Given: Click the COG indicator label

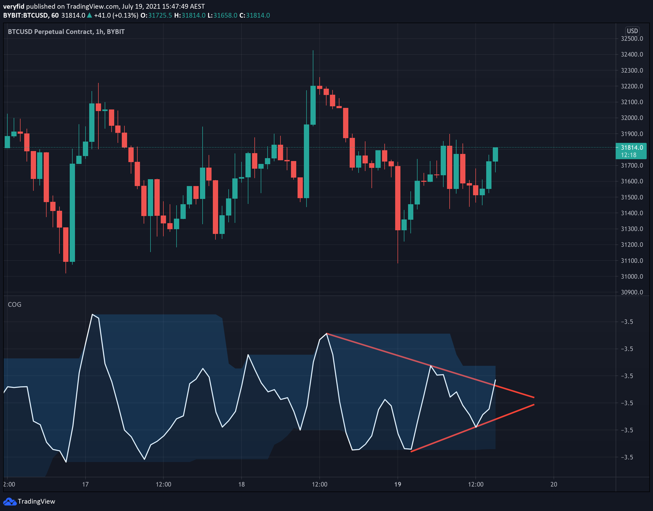Looking at the screenshot, I should coord(15,304).
